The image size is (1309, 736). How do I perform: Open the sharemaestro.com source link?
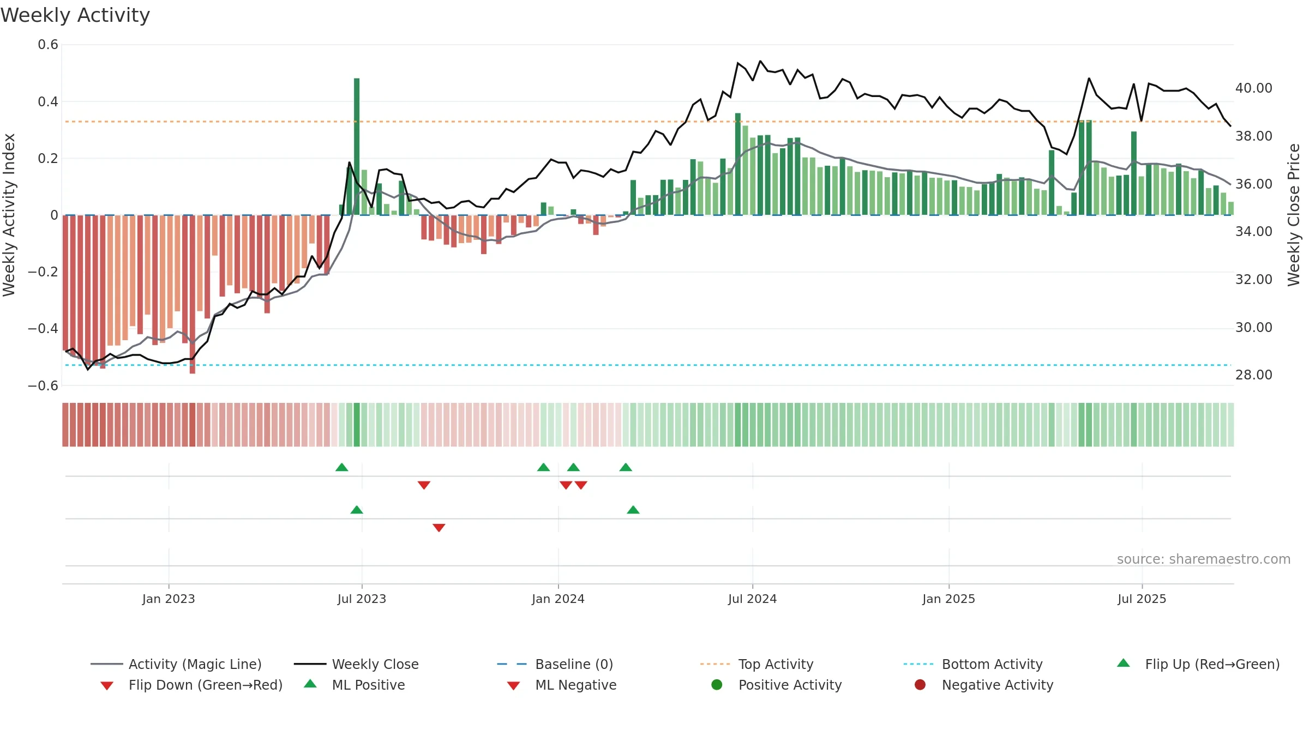coord(1204,559)
